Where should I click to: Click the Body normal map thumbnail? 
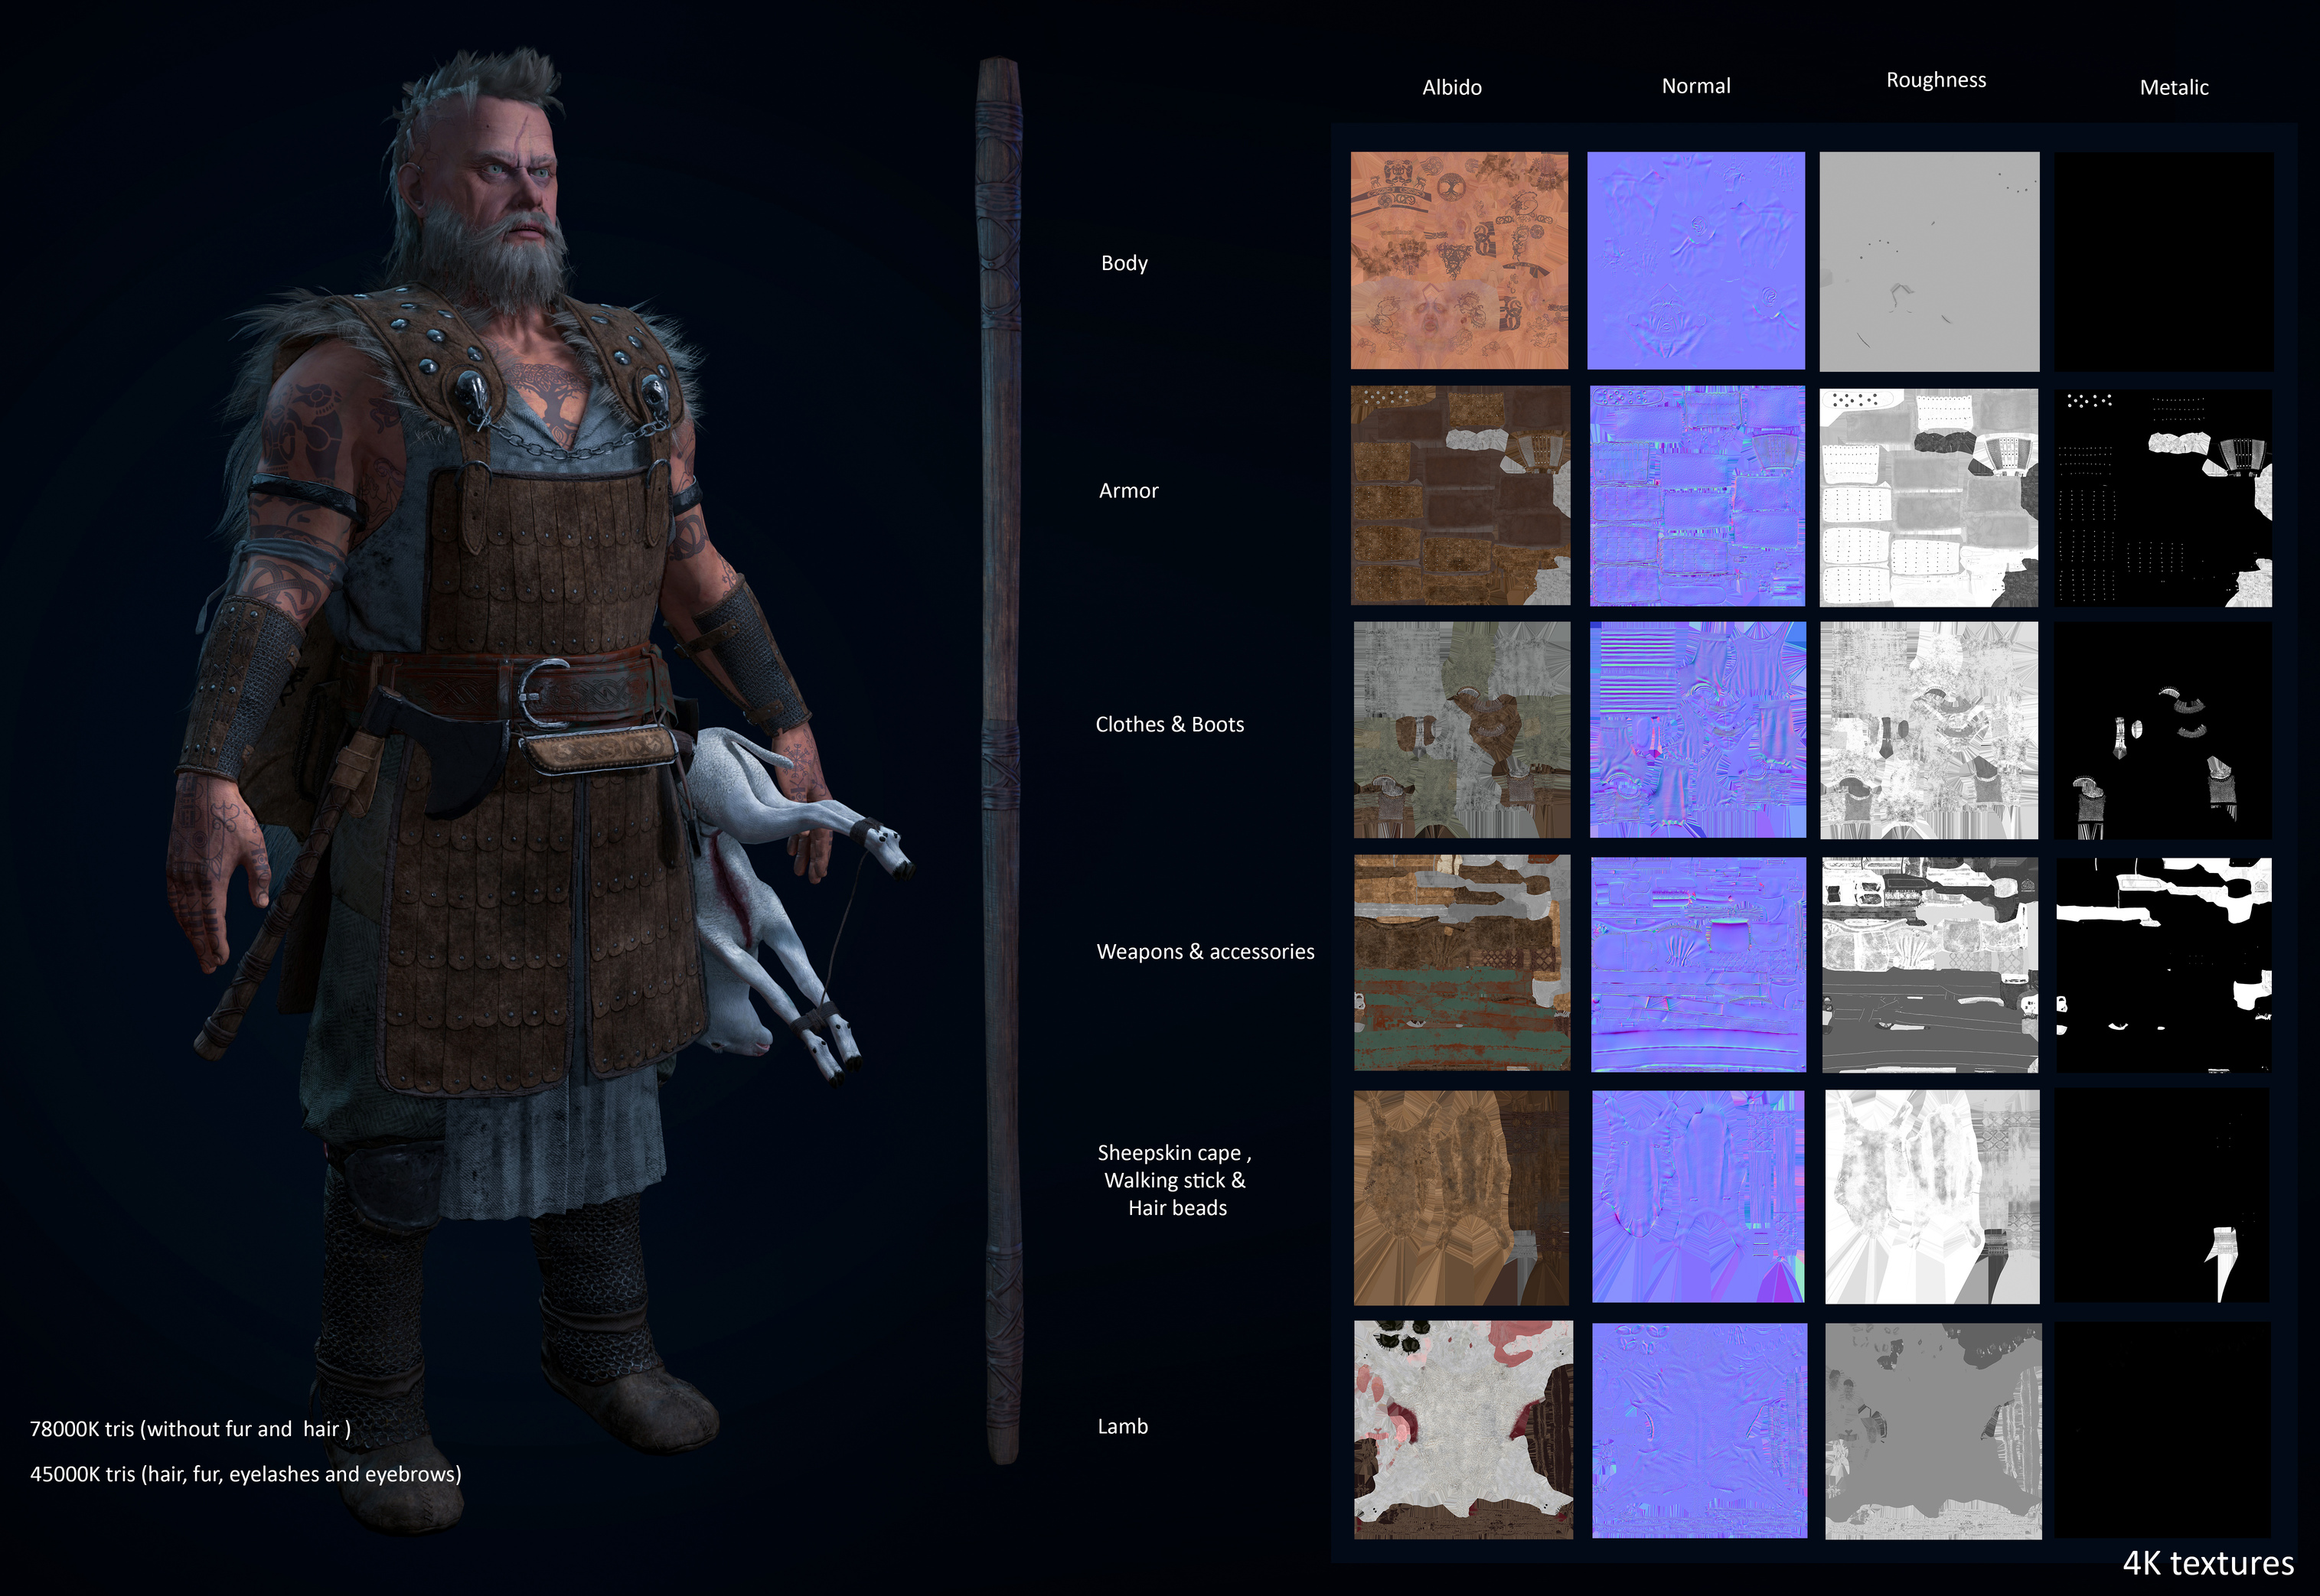pos(1697,260)
